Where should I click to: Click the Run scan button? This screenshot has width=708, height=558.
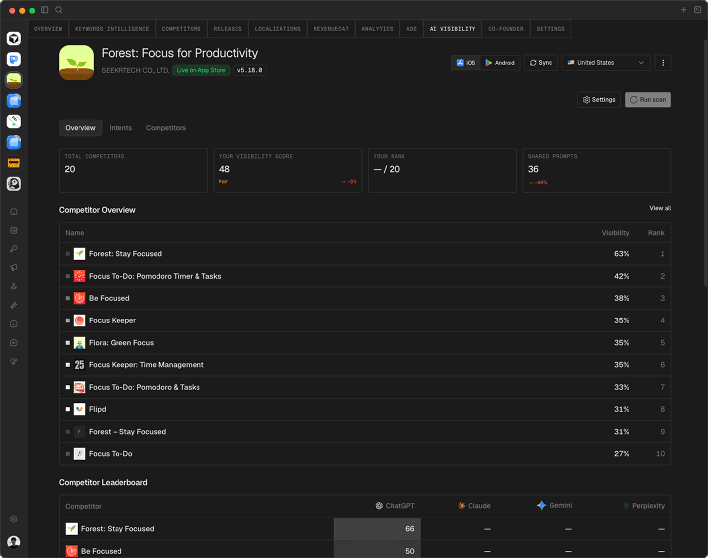(648, 100)
